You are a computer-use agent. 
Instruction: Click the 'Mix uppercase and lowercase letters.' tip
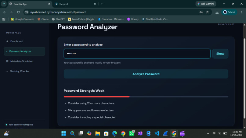(x=91, y=110)
